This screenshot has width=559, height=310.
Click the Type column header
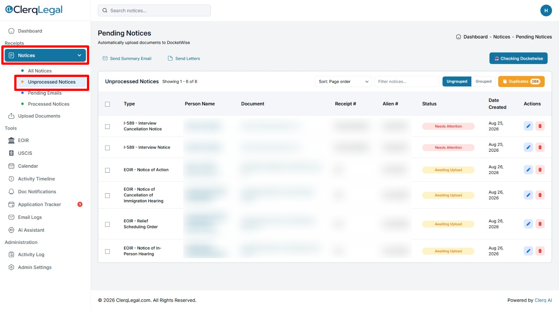pyautogui.click(x=129, y=104)
